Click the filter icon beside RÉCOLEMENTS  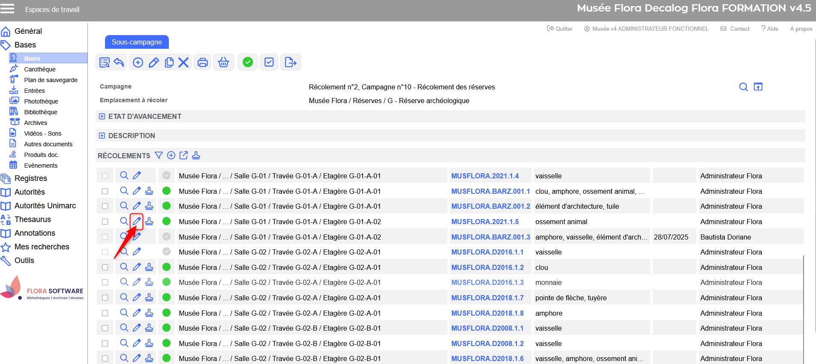tap(159, 155)
